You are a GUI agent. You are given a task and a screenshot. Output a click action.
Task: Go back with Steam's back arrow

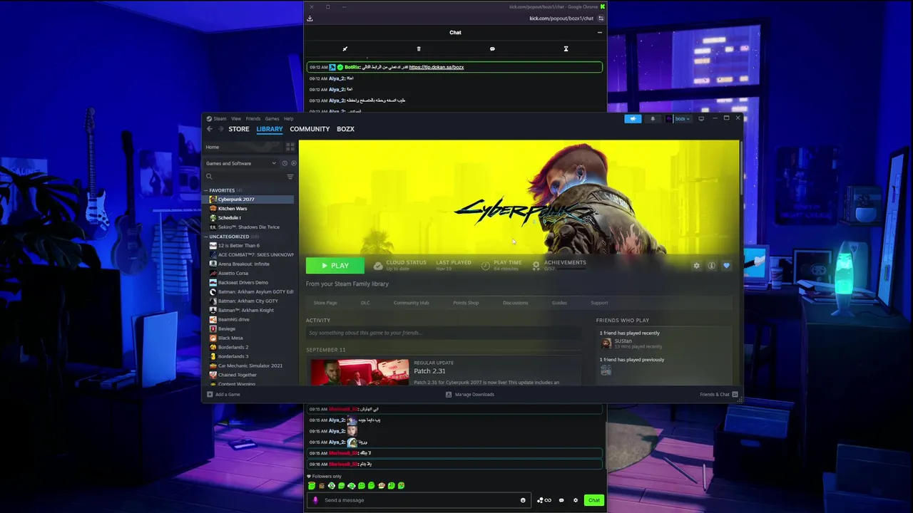[x=209, y=129]
